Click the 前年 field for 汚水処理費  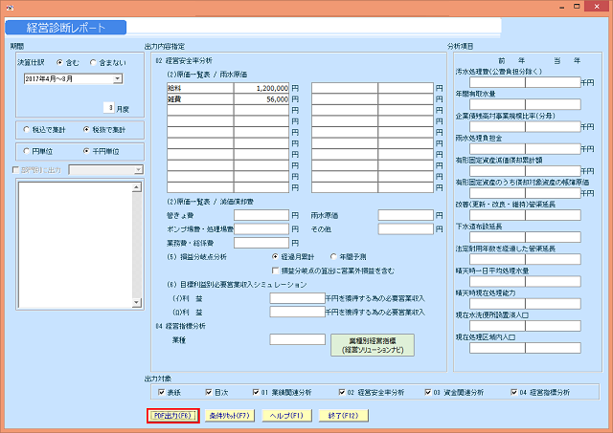[x=497, y=82]
